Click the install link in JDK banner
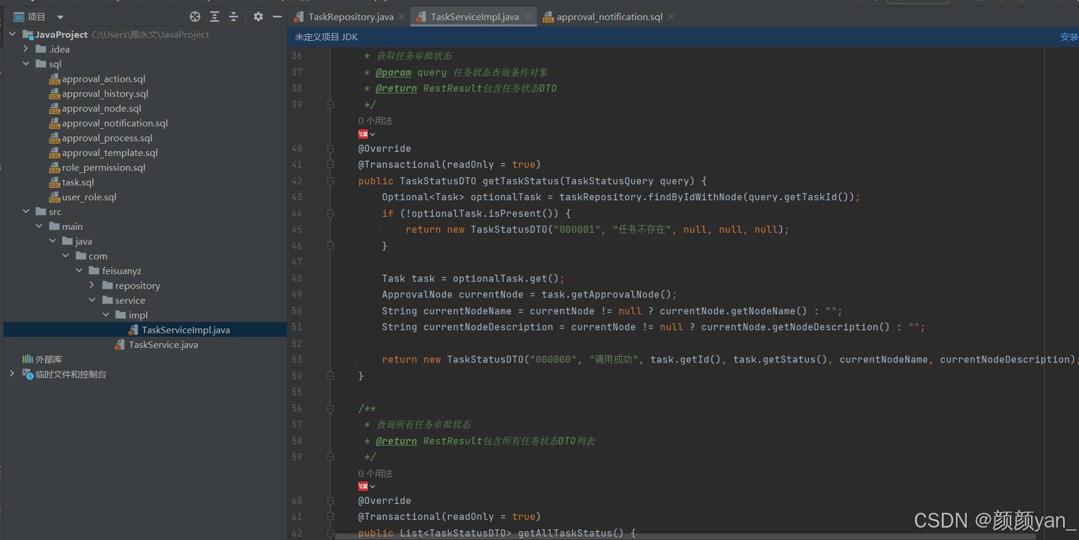This screenshot has width=1079, height=540. pos(1069,37)
